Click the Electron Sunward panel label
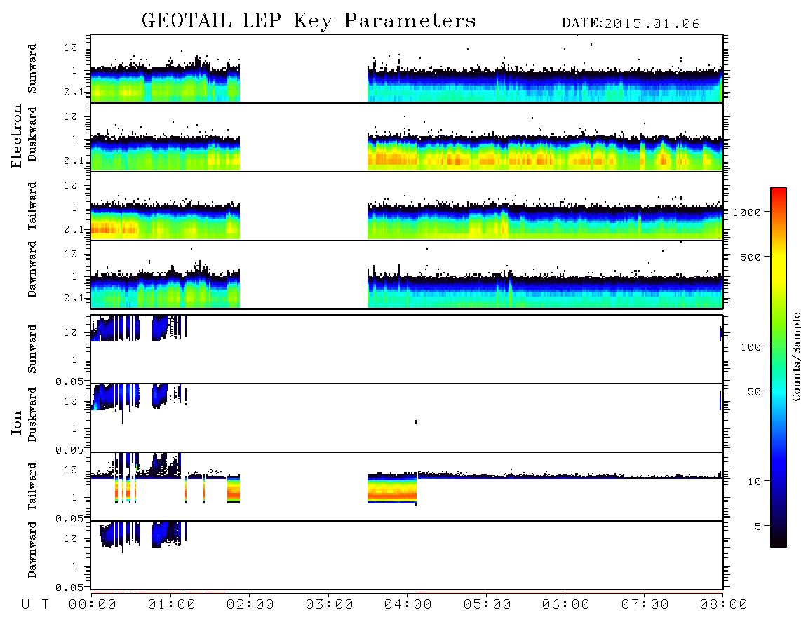 pos(32,69)
